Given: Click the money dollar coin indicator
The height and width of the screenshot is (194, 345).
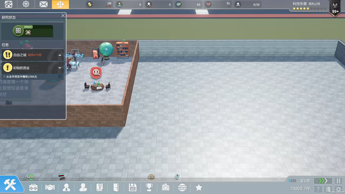Looking at the screenshot, I should (90, 4).
